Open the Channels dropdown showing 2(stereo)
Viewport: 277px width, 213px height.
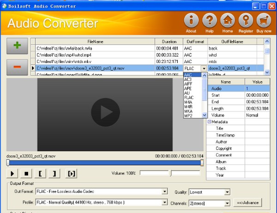click(210, 203)
